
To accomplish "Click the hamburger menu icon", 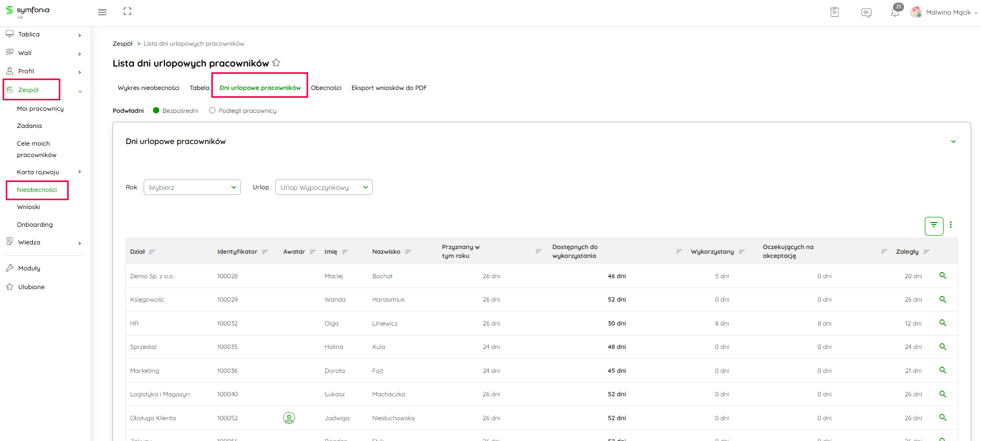I will point(102,12).
